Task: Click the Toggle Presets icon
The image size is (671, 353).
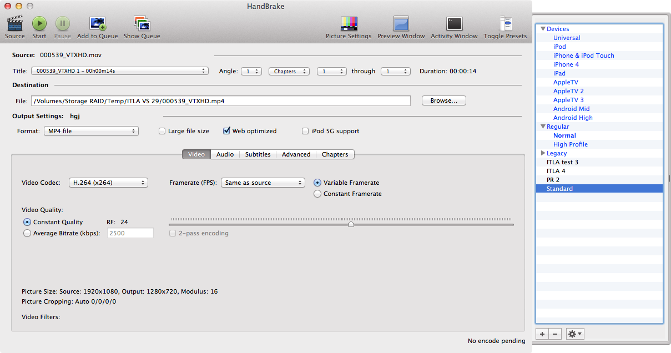Action: [505, 23]
